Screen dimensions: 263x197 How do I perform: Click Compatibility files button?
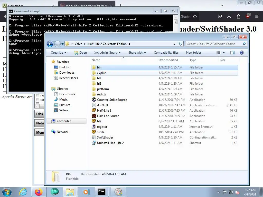click(x=166, y=53)
